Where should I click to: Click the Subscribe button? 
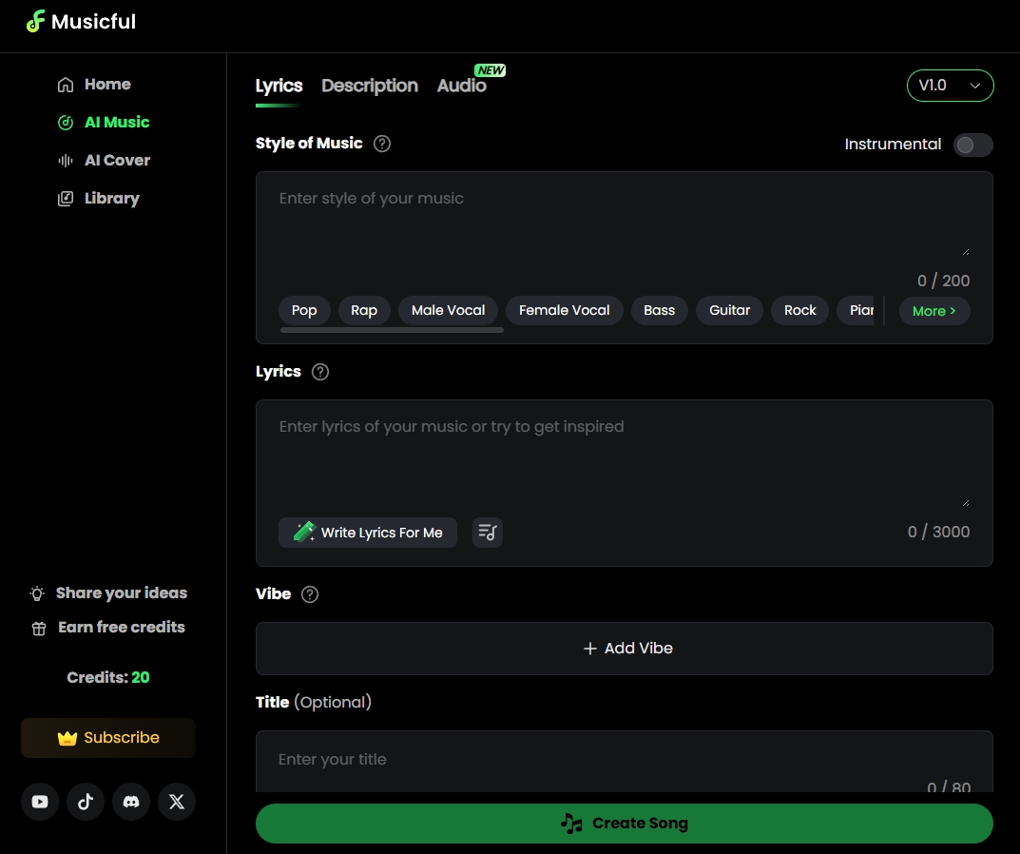point(108,737)
